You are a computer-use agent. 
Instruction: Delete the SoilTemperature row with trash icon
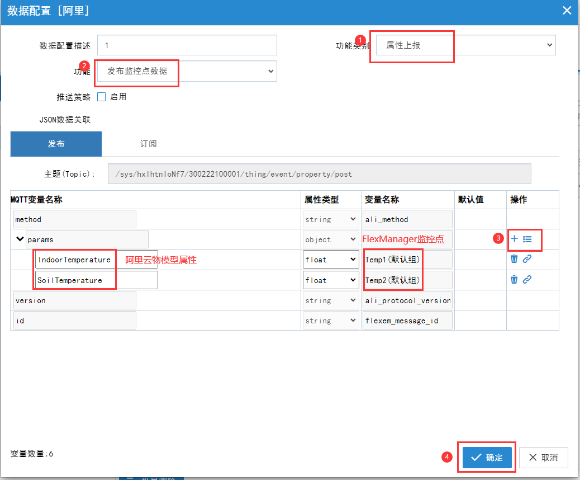tap(514, 280)
